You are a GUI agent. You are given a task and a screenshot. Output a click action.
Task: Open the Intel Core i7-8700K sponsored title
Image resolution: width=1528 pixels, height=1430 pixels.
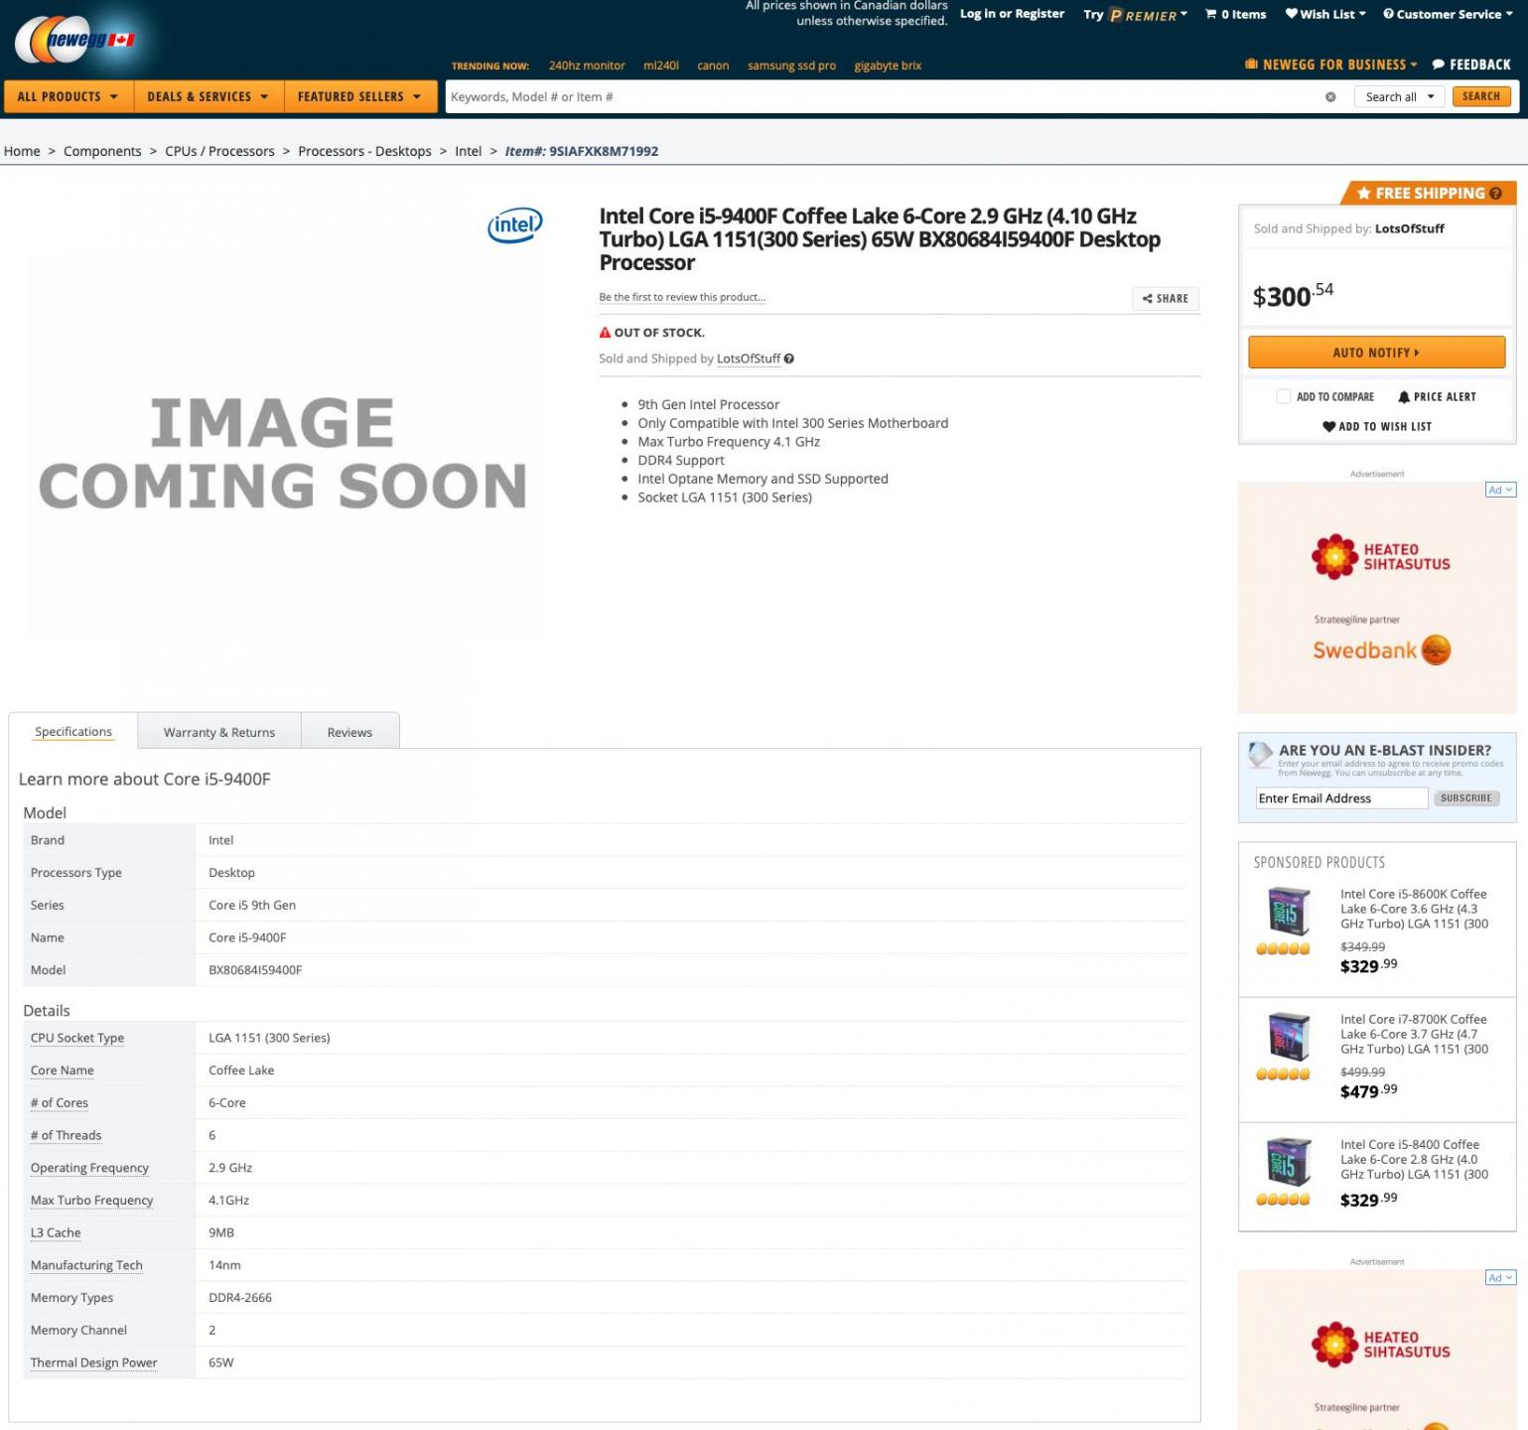(x=1414, y=1034)
